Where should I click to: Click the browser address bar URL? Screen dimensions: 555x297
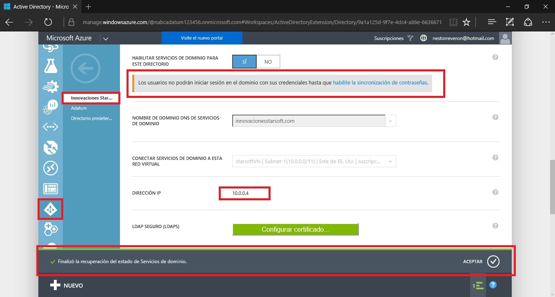[x=261, y=22]
